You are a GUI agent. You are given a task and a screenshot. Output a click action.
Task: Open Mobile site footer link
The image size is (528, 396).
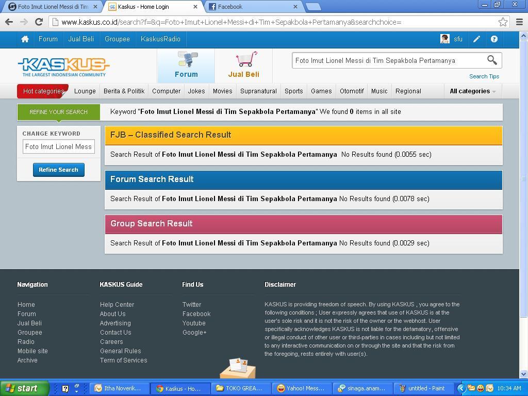coord(32,351)
